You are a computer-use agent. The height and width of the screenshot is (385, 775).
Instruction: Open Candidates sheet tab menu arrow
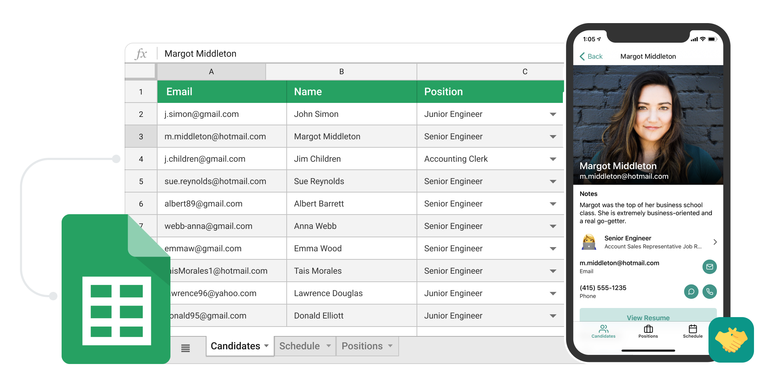tap(266, 346)
